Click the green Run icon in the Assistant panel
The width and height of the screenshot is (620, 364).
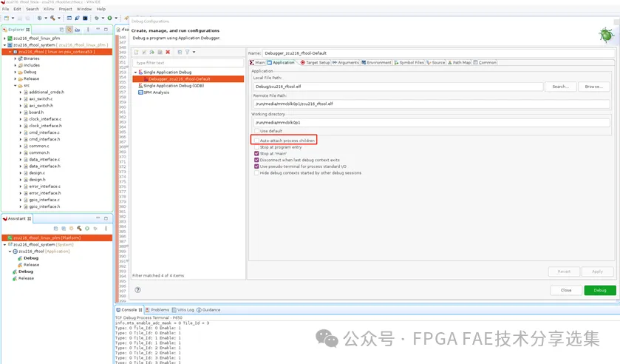point(87,229)
